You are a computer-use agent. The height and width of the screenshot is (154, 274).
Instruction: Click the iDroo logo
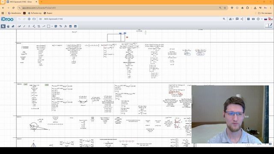[7, 19]
